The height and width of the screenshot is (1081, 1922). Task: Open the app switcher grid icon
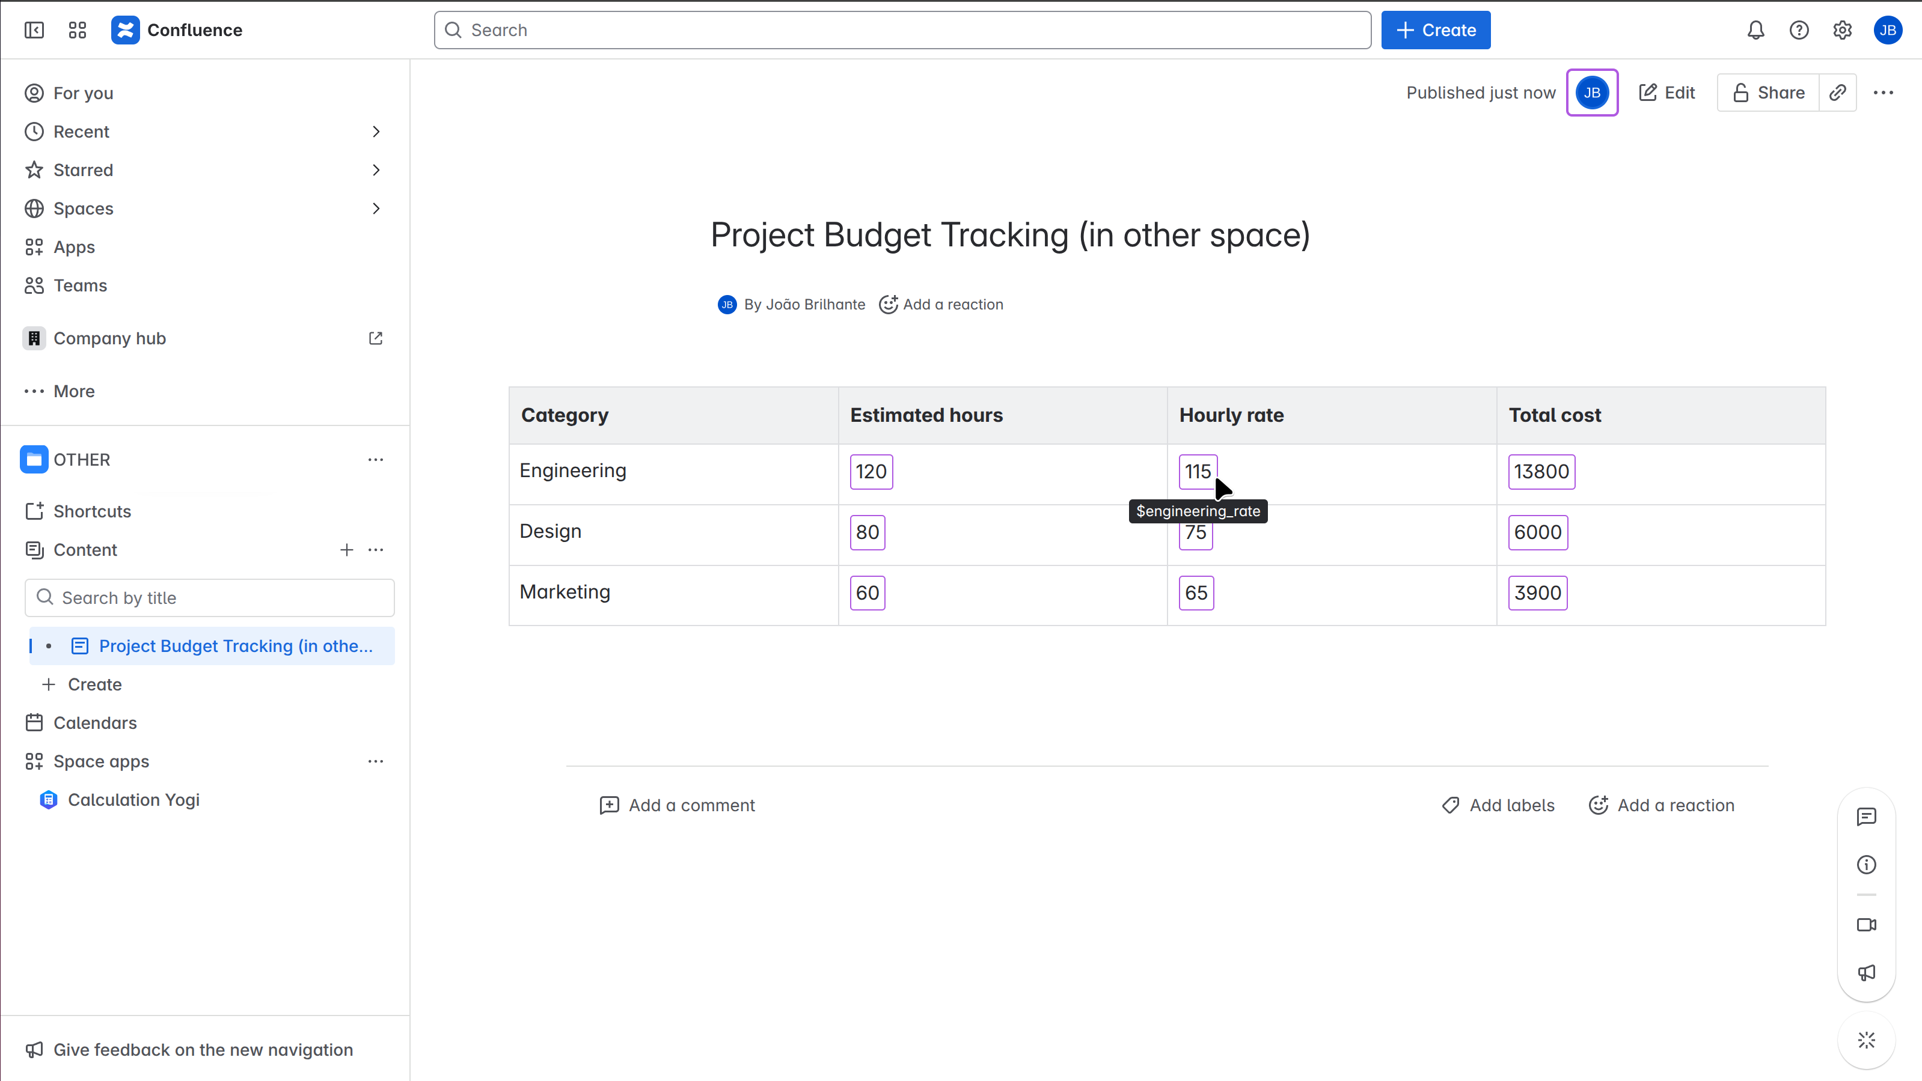coord(78,30)
